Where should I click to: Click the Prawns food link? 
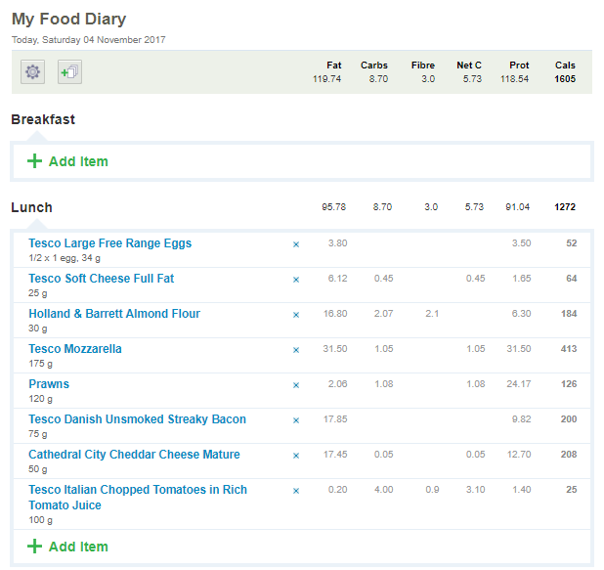(49, 384)
